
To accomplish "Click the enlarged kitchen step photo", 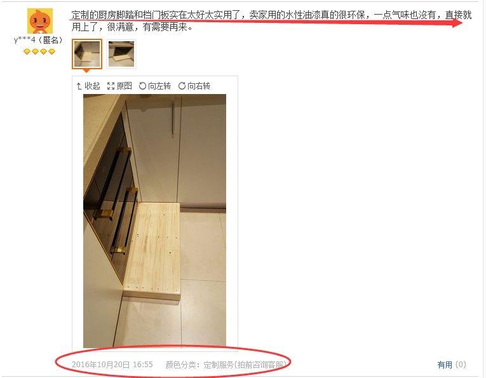I will 154,221.
